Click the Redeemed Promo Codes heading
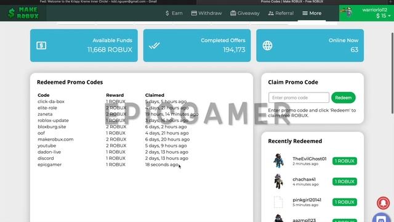This screenshot has width=394, height=222. 70,82
